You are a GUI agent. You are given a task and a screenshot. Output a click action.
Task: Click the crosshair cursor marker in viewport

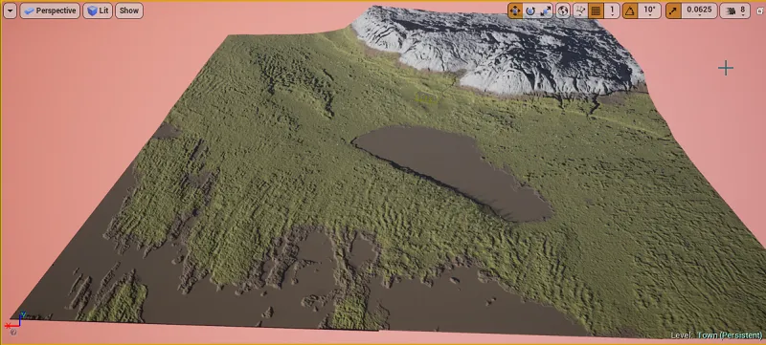coord(726,68)
